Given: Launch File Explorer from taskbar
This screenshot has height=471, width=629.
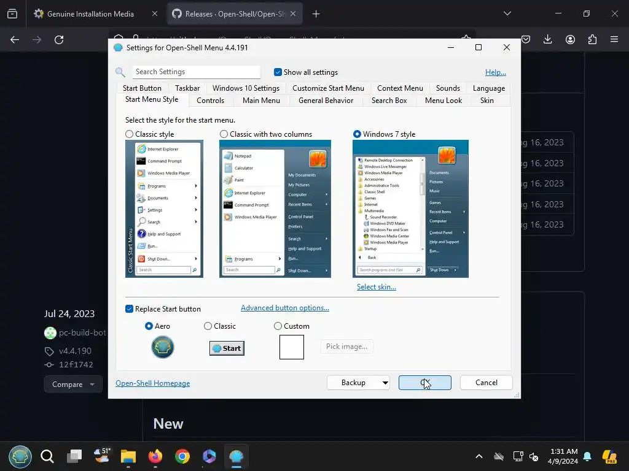Looking at the screenshot, I should click(x=128, y=456).
